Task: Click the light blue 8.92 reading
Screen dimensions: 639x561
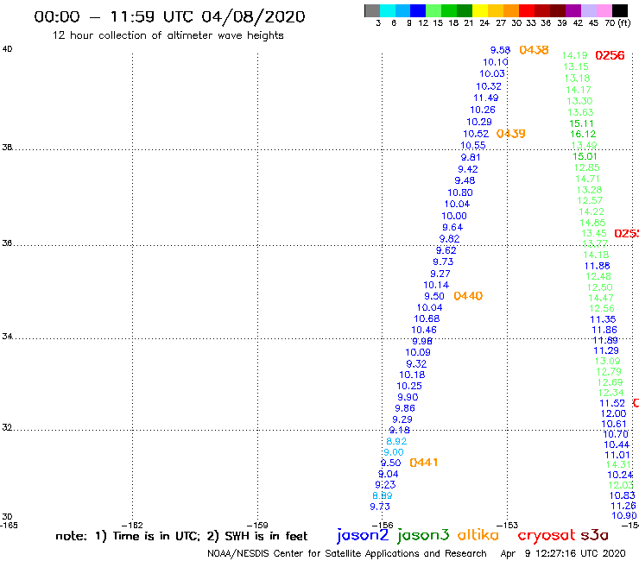Action: click(x=396, y=441)
